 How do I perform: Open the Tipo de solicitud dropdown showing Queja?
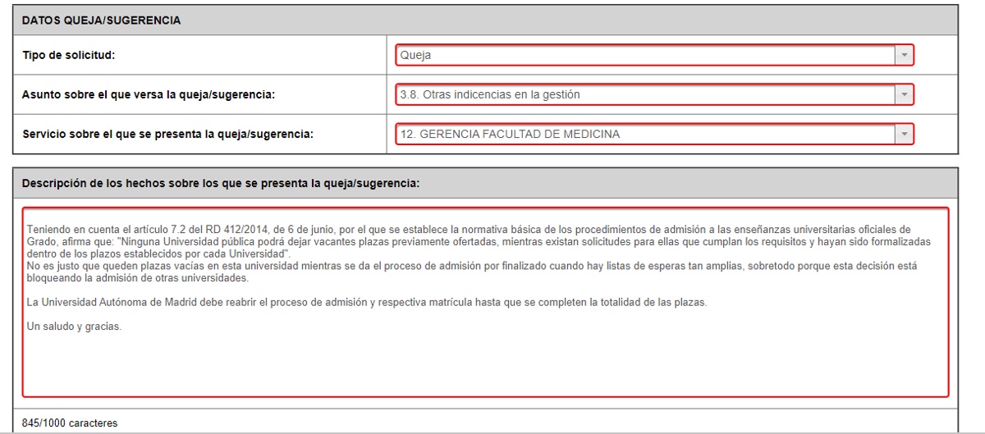coord(654,55)
